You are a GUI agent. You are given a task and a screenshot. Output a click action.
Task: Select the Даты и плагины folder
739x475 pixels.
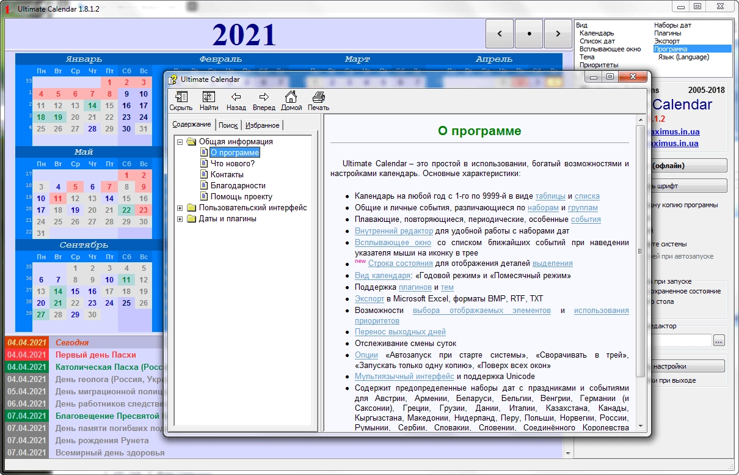[227, 219]
